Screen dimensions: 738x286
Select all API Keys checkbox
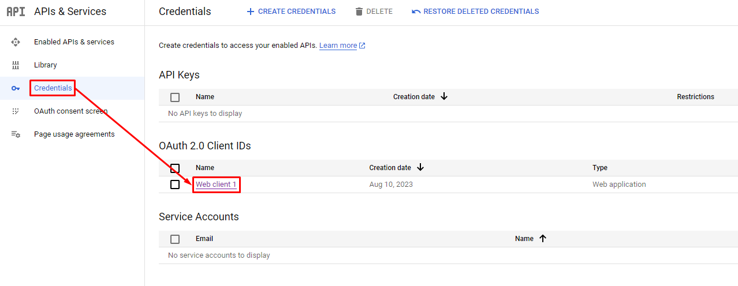point(175,97)
